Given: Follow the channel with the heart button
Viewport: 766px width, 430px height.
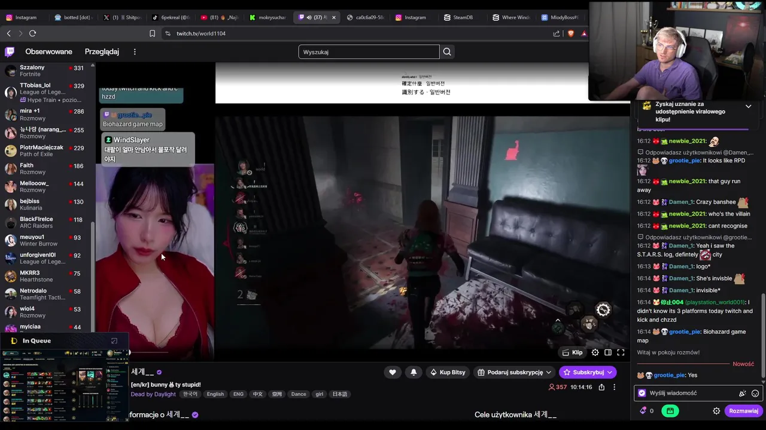Looking at the screenshot, I should pyautogui.click(x=392, y=372).
